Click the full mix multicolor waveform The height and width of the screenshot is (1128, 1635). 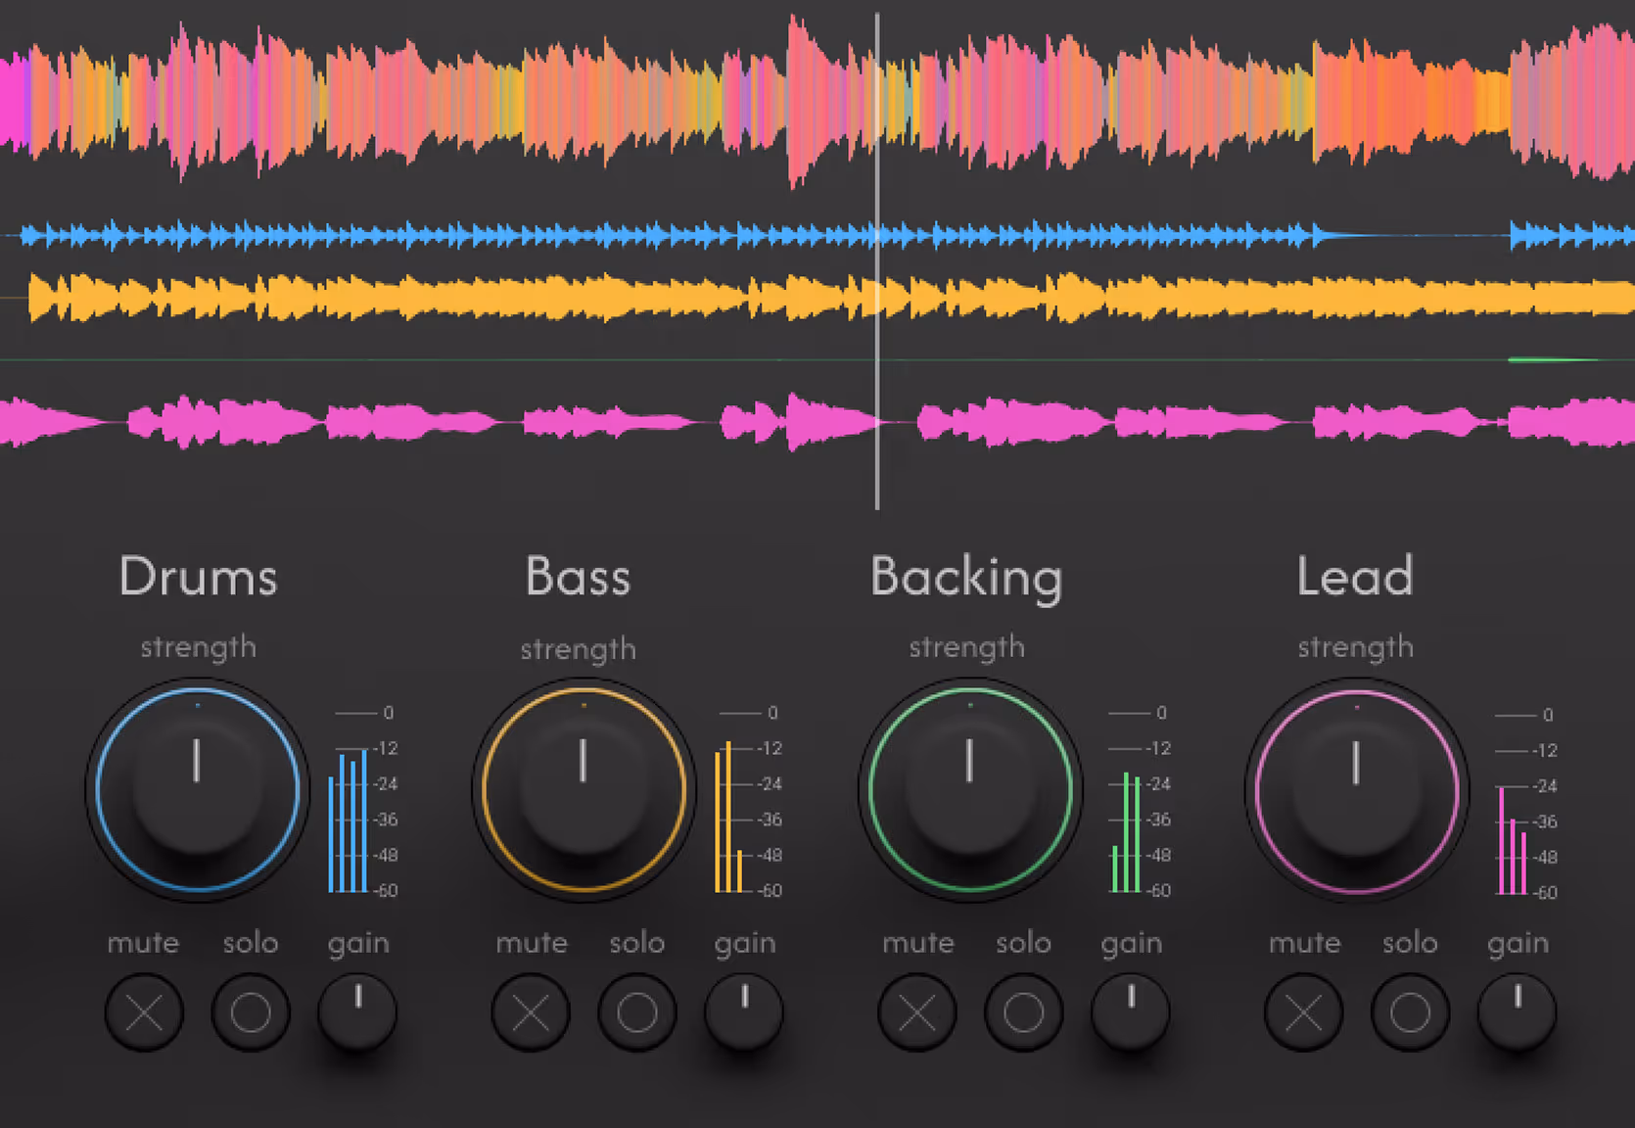click(x=817, y=100)
